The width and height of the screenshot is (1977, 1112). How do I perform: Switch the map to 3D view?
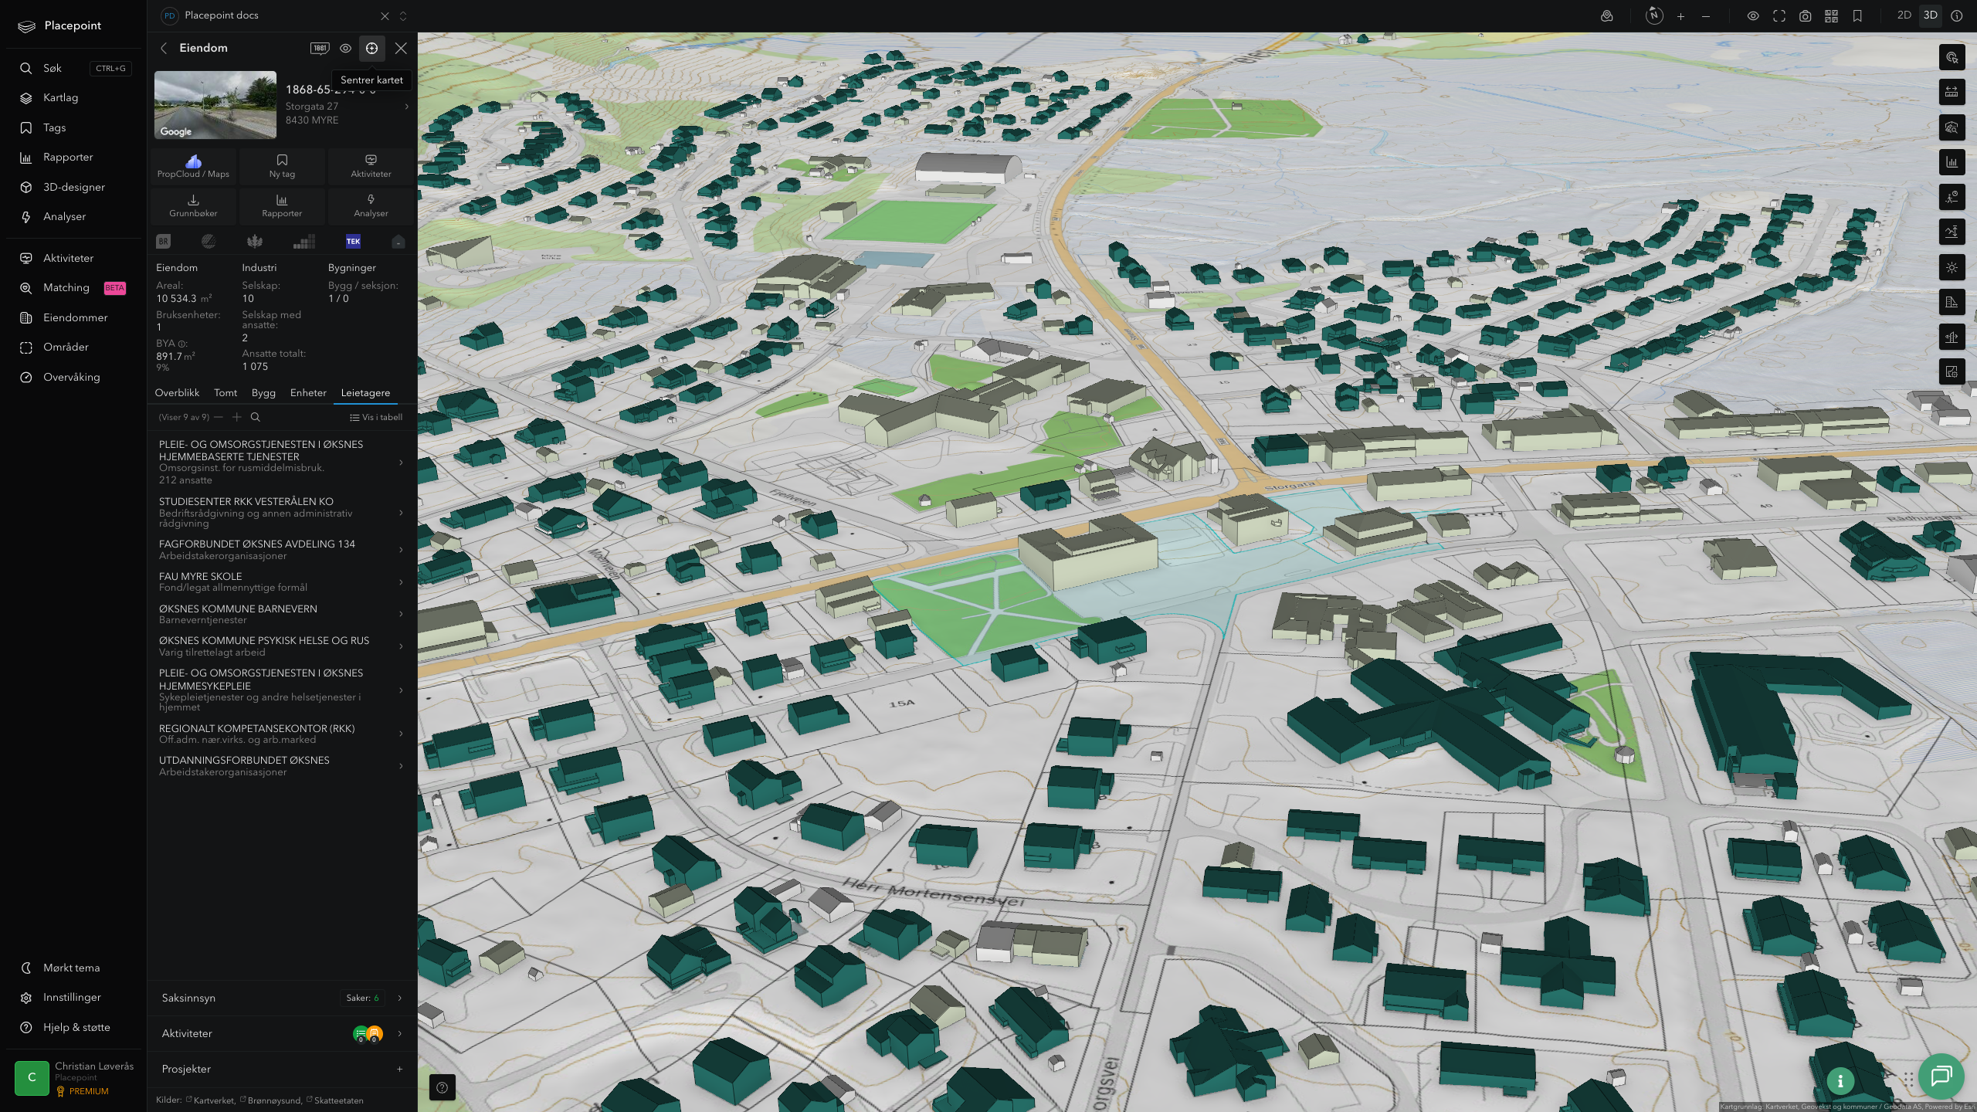point(1931,15)
